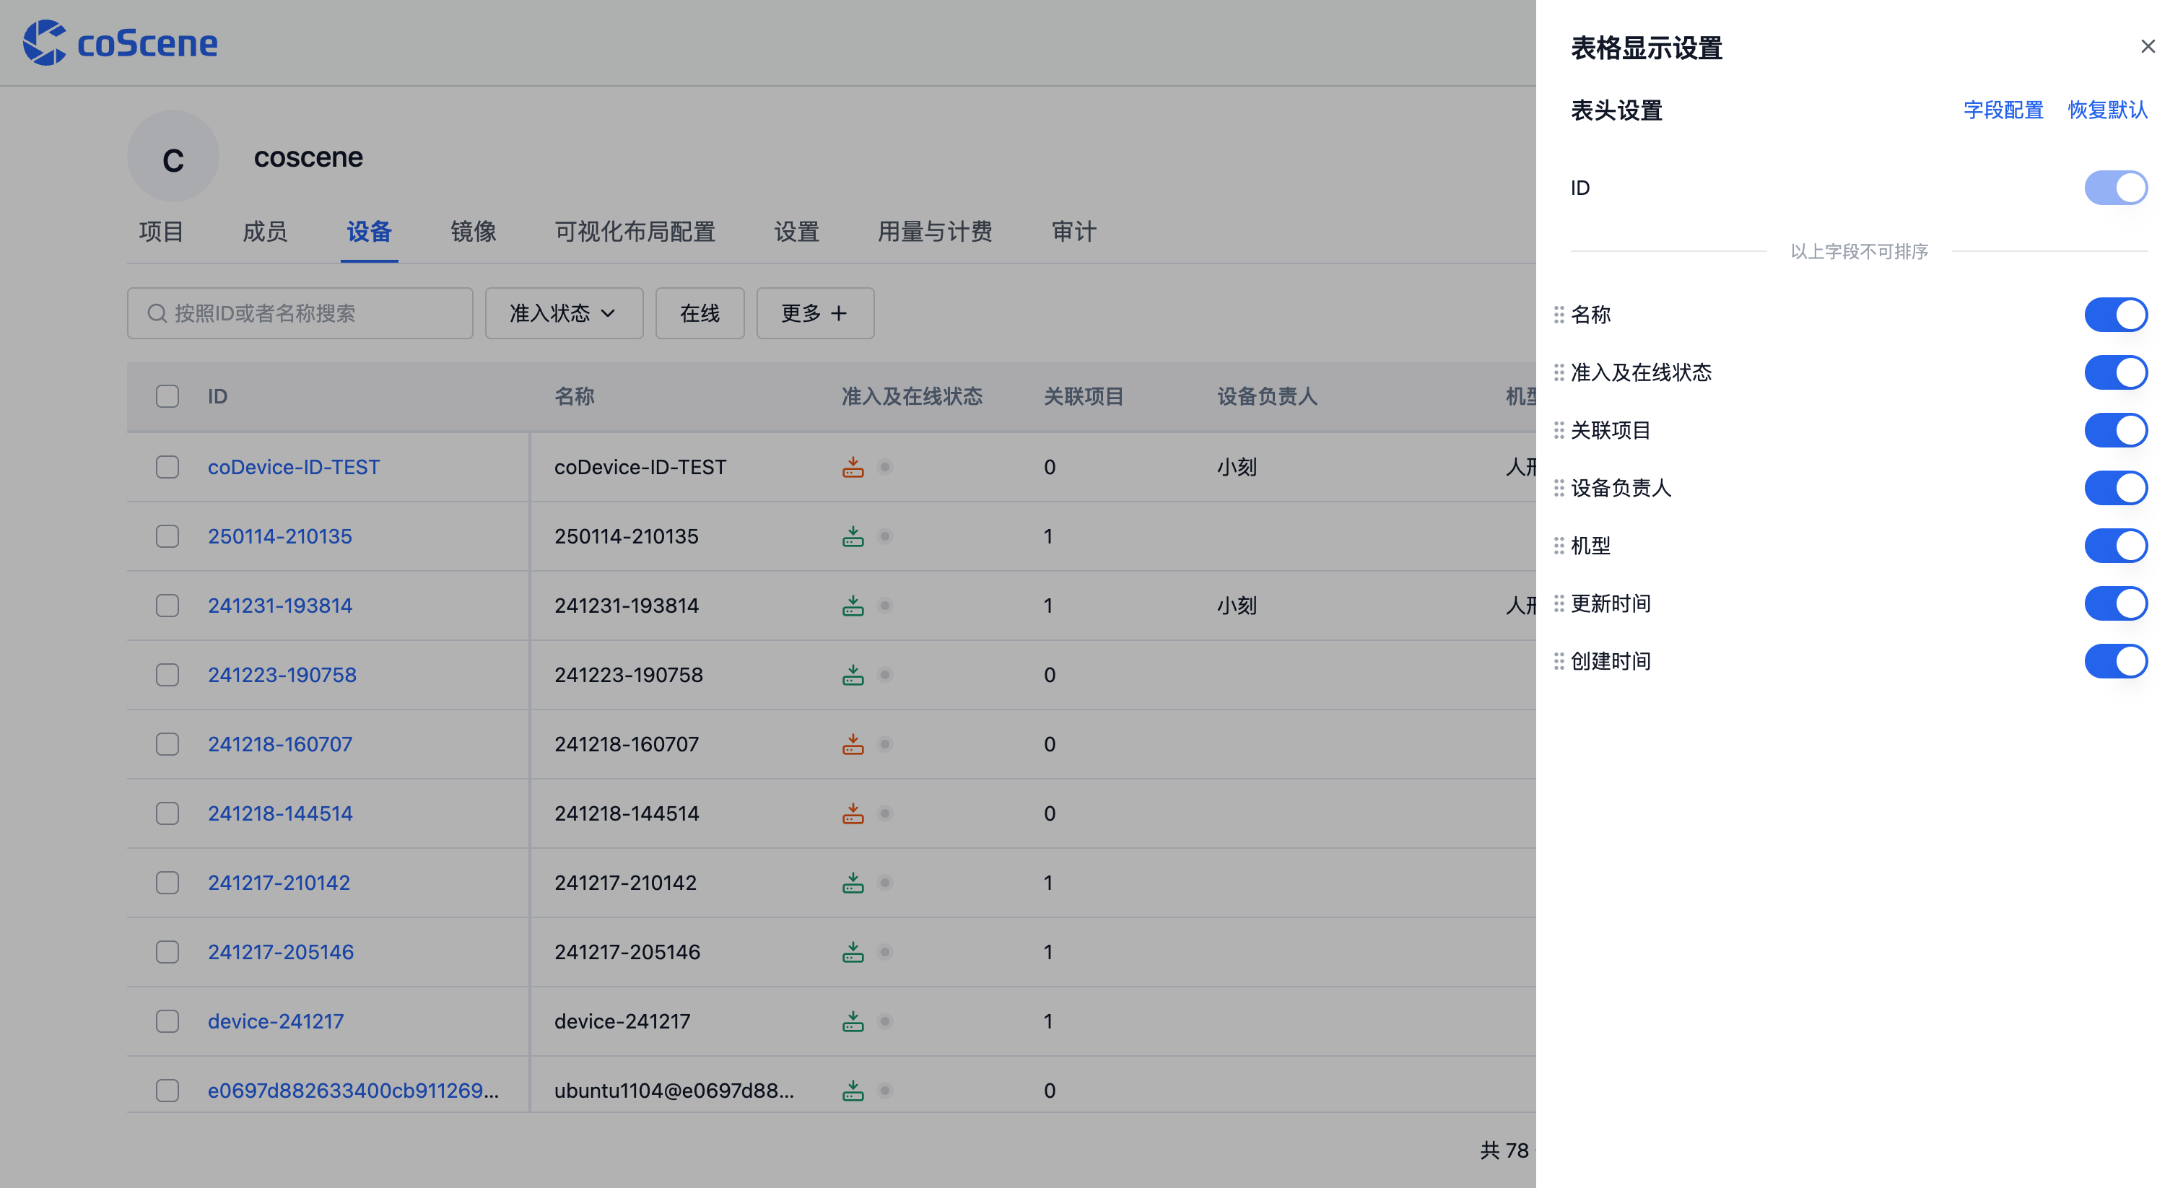2183x1188 pixels.
Task: Close the table display settings panel
Action: (2147, 47)
